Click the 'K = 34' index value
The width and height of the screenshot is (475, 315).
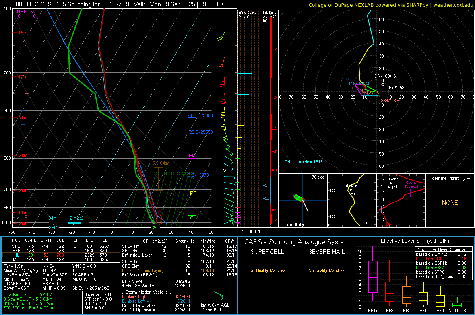48,266
